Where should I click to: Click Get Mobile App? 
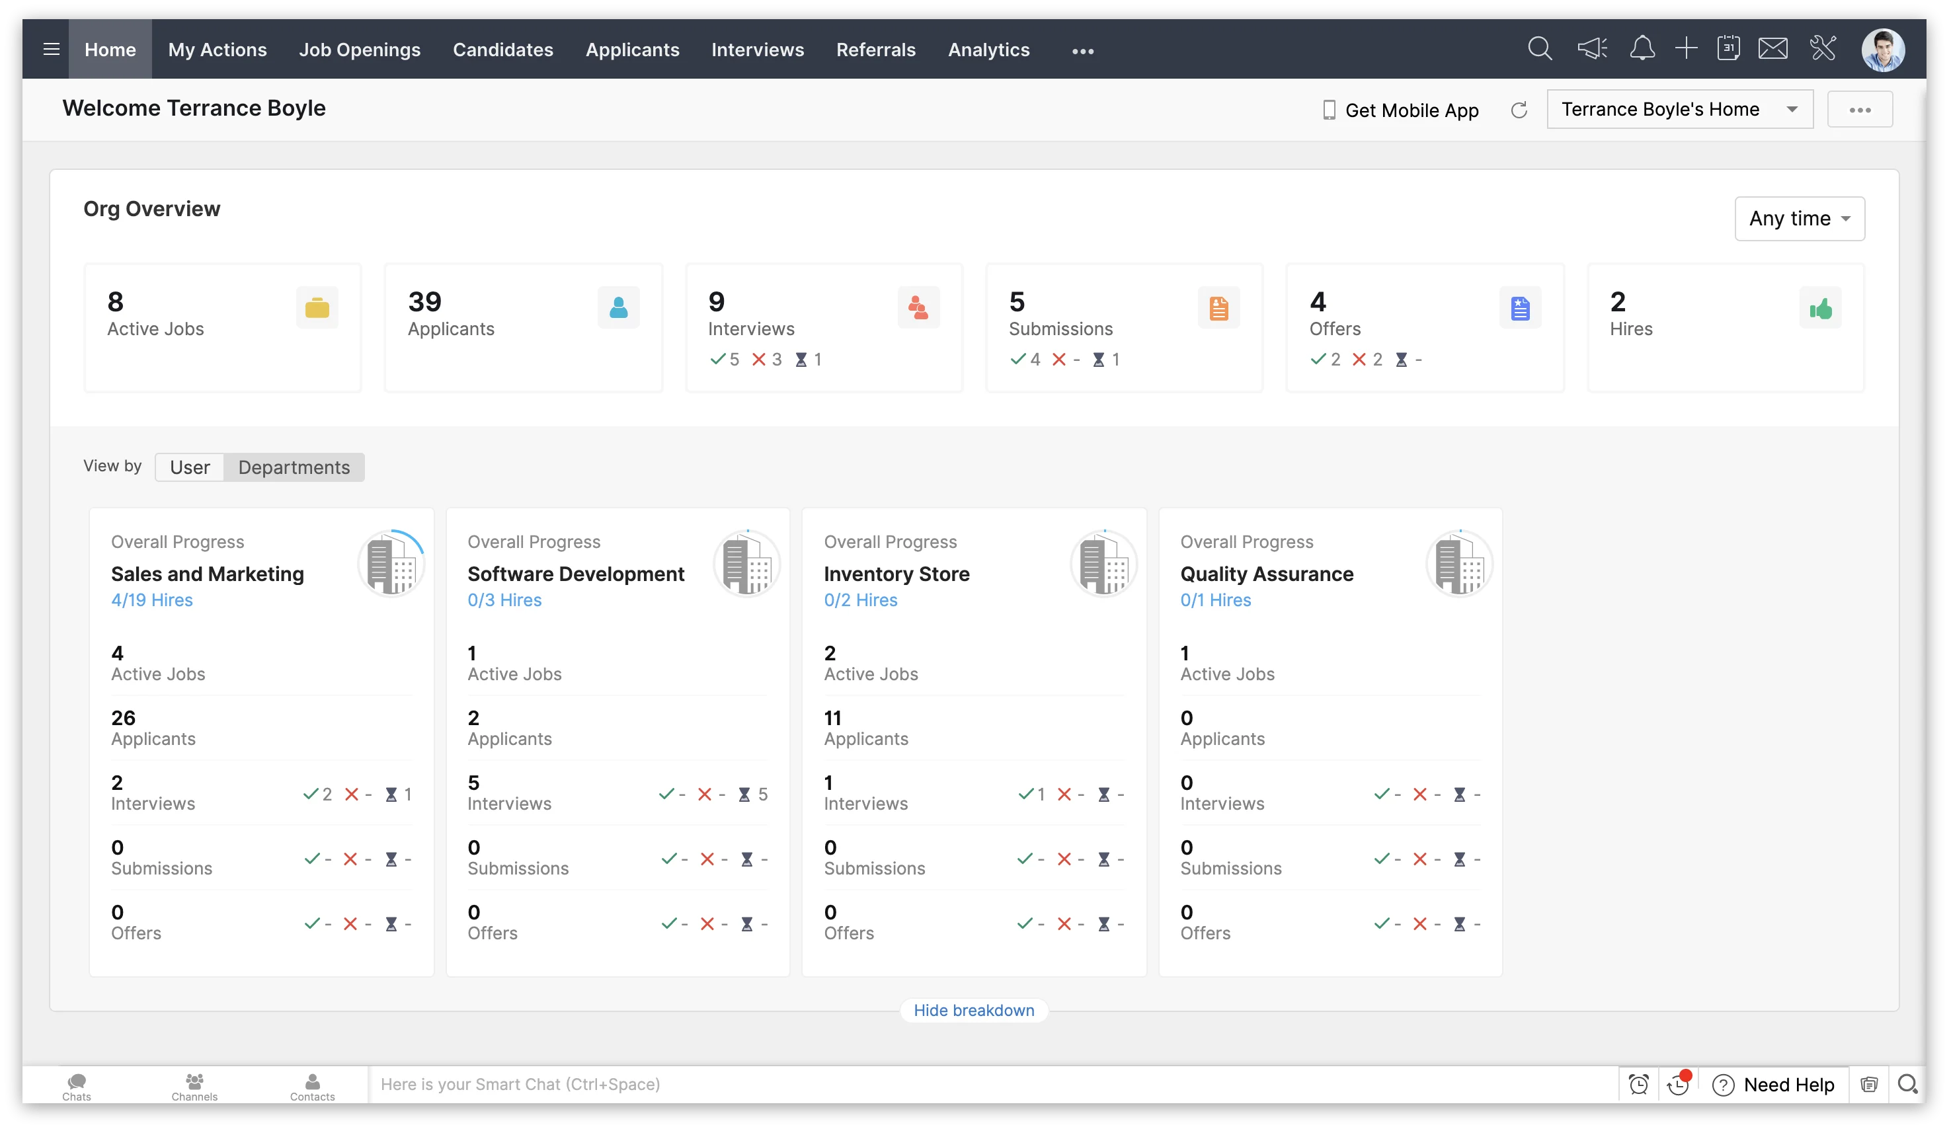(1401, 110)
